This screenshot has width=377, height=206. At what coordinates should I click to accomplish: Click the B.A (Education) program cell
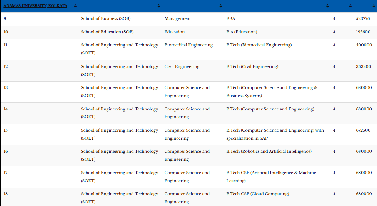point(242,32)
